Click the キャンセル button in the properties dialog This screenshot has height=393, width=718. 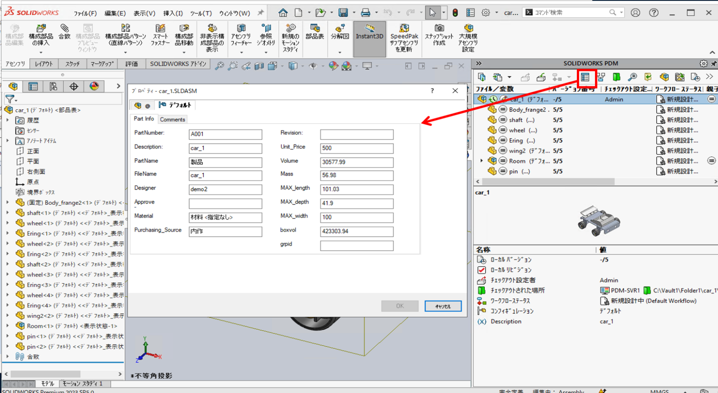tap(442, 306)
